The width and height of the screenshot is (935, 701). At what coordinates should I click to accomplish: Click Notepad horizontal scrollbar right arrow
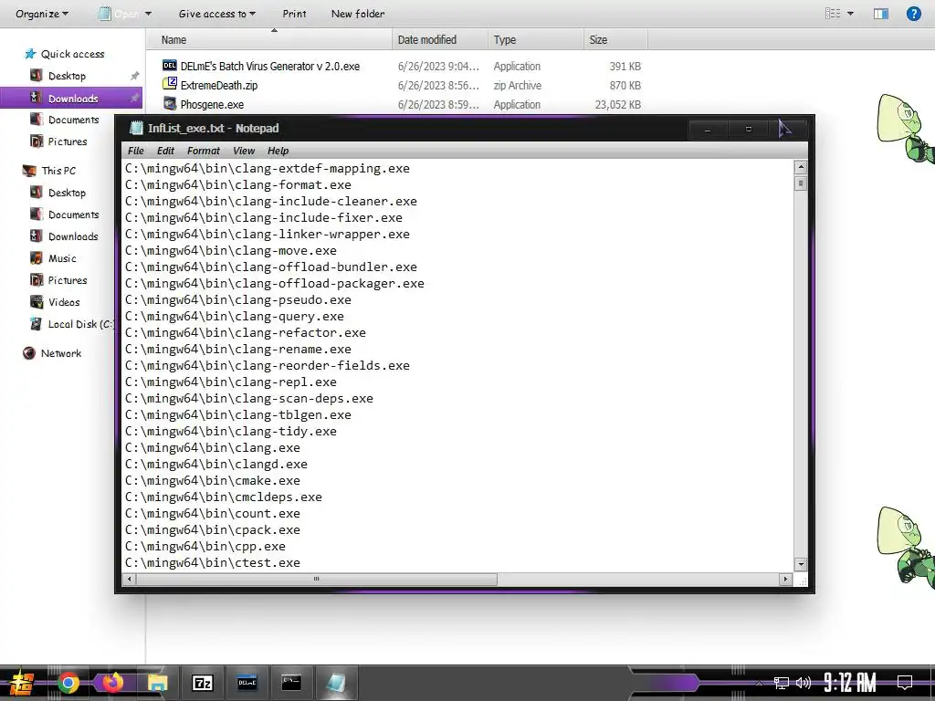tap(785, 579)
